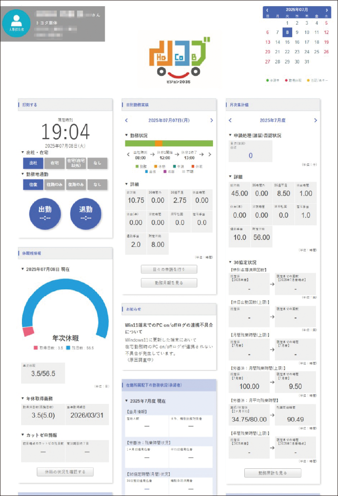Click the お知らせ panel header
This screenshot has width=338, height=496.
(x=169, y=309)
